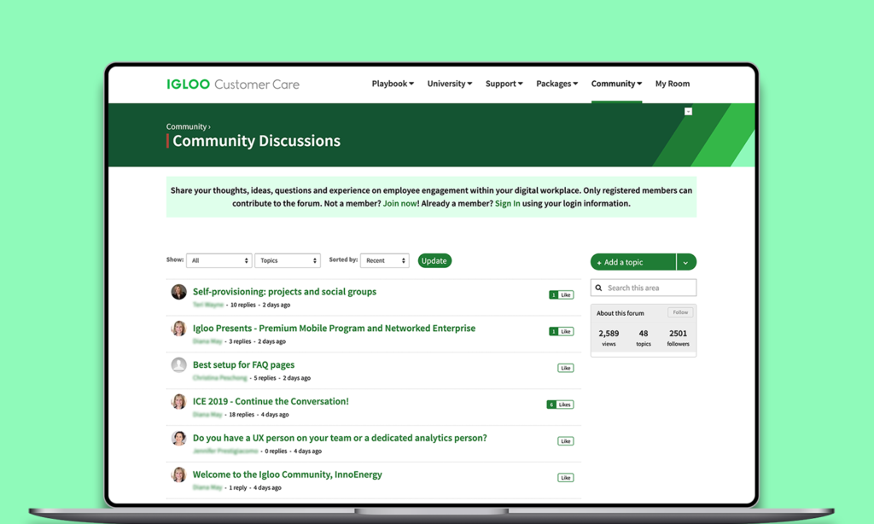The height and width of the screenshot is (524, 874).
Task: Click the Join now link
Action: [400, 203]
